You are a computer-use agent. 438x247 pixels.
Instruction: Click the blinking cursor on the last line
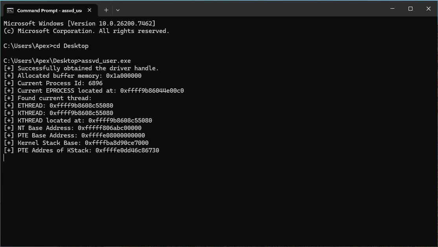4,158
